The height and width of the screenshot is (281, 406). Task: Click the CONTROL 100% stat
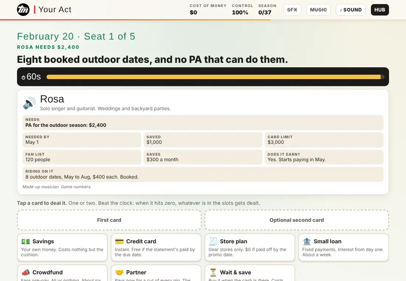242,10
